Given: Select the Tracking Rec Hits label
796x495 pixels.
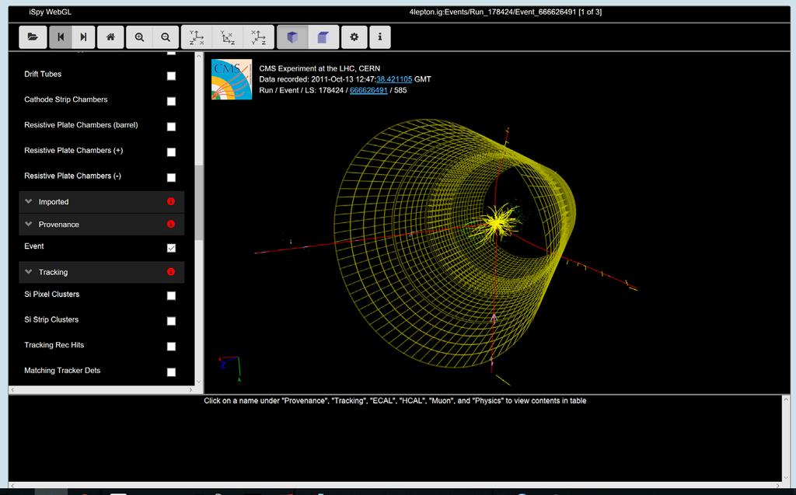Looking at the screenshot, I should coord(54,345).
